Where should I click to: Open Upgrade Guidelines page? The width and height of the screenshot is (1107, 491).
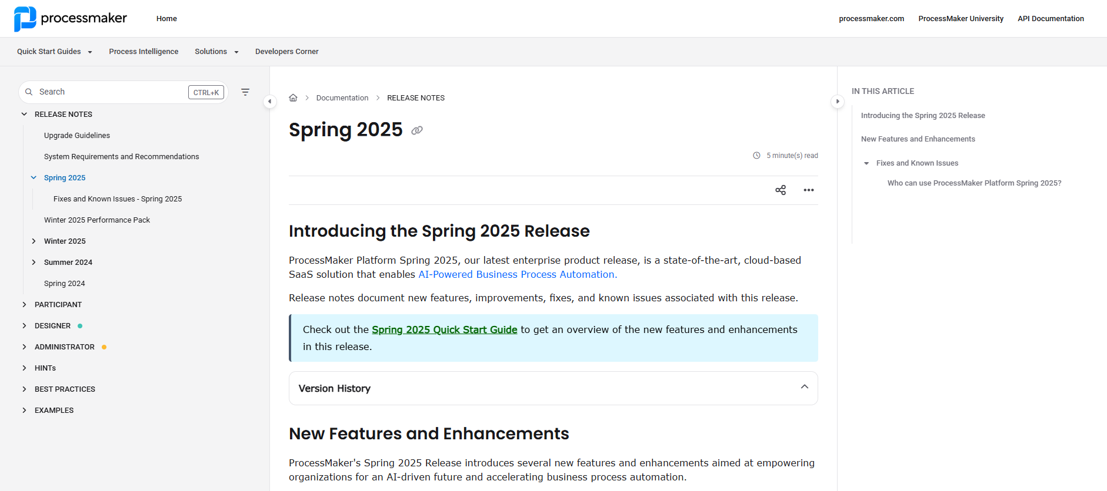coord(77,136)
